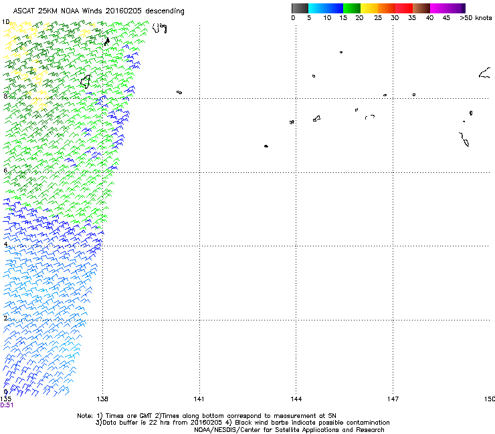The width and height of the screenshot is (495, 434).
Task: Click the '25' legend scale number
Action: 378,18
